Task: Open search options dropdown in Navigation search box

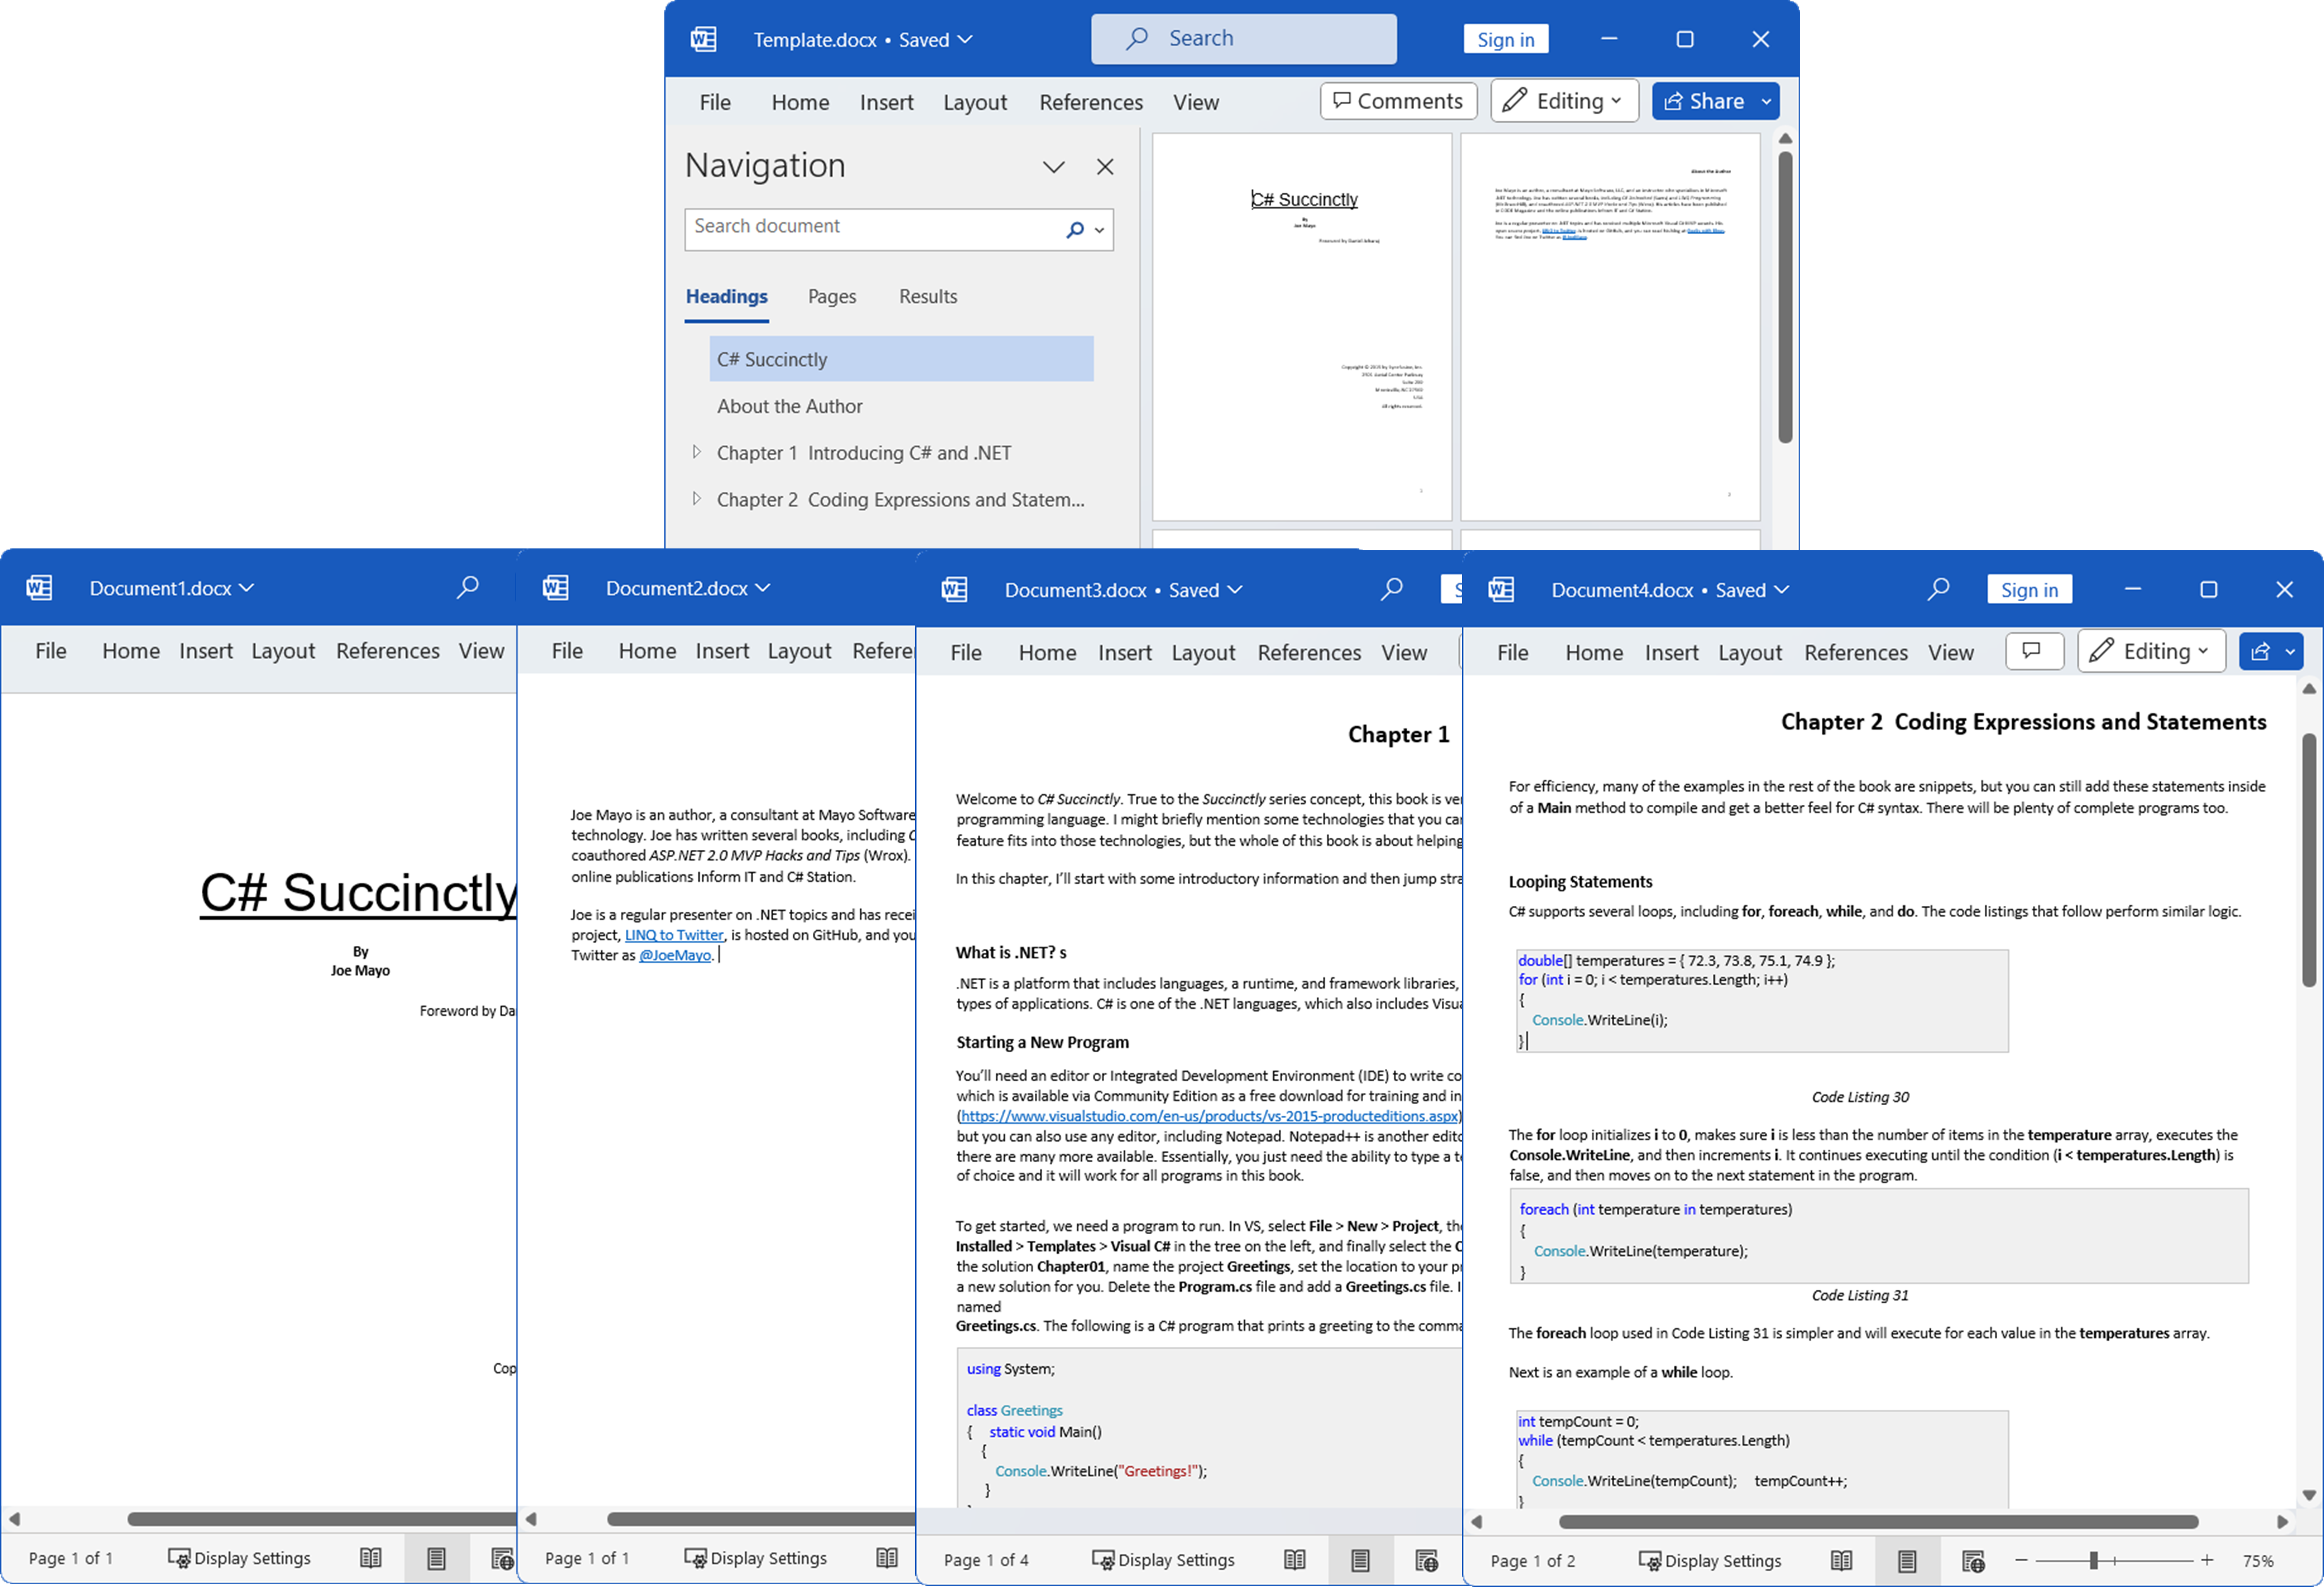Action: [1099, 230]
